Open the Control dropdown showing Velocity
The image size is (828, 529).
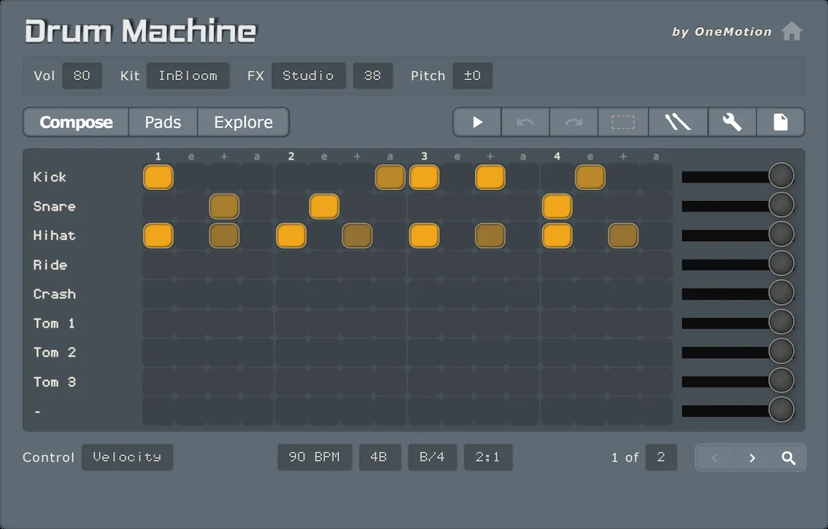(127, 457)
